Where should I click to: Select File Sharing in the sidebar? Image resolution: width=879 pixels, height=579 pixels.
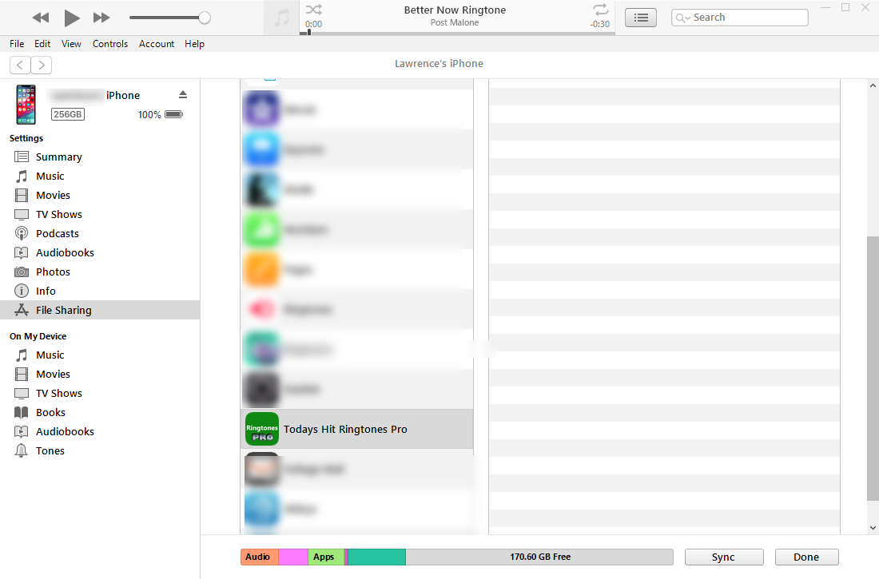click(x=100, y=310)
